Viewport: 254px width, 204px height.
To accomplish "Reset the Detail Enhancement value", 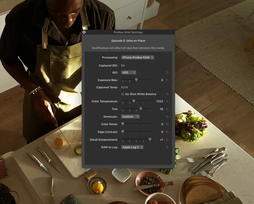I will (167, 140).
